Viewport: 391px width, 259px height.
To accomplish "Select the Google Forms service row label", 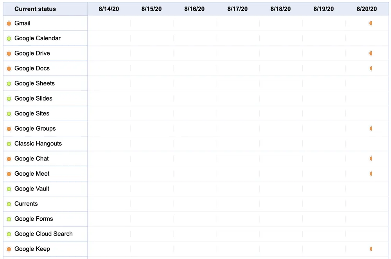I will point(34,219).
